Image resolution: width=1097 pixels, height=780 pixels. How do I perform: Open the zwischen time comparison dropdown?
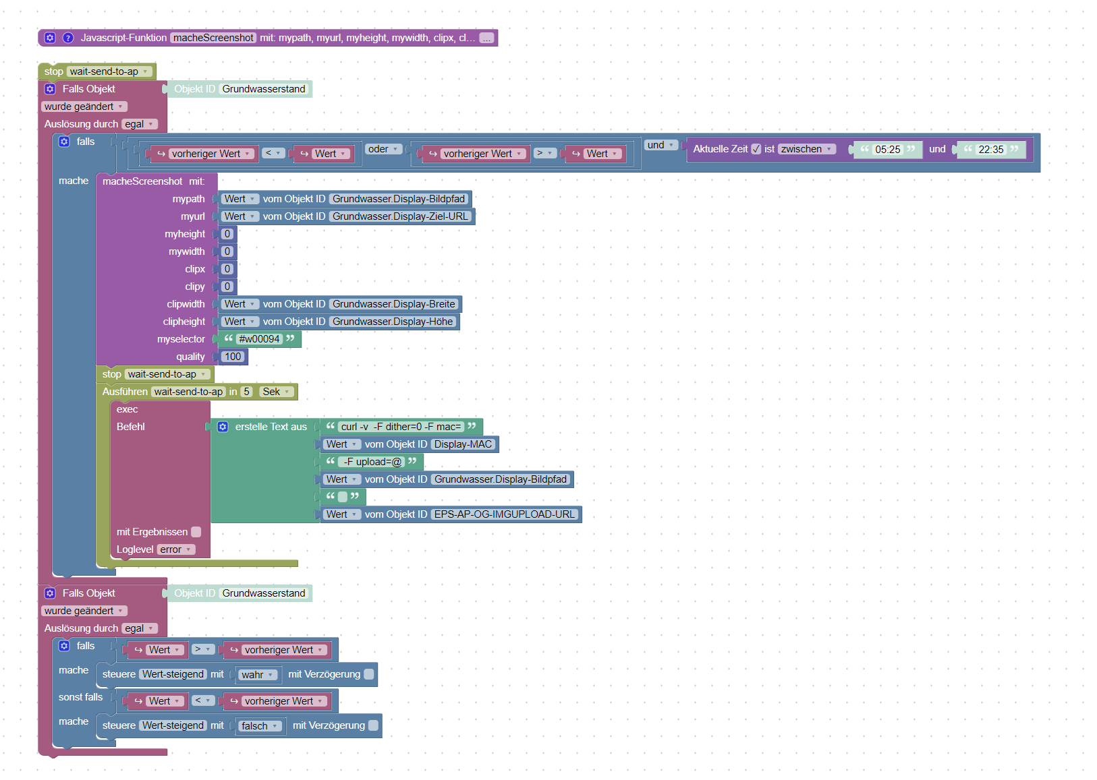click(x=807, y=149)
